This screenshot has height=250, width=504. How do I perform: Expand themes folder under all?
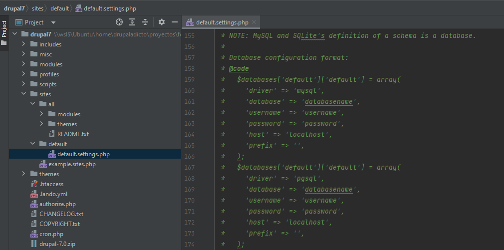[41, 124]
